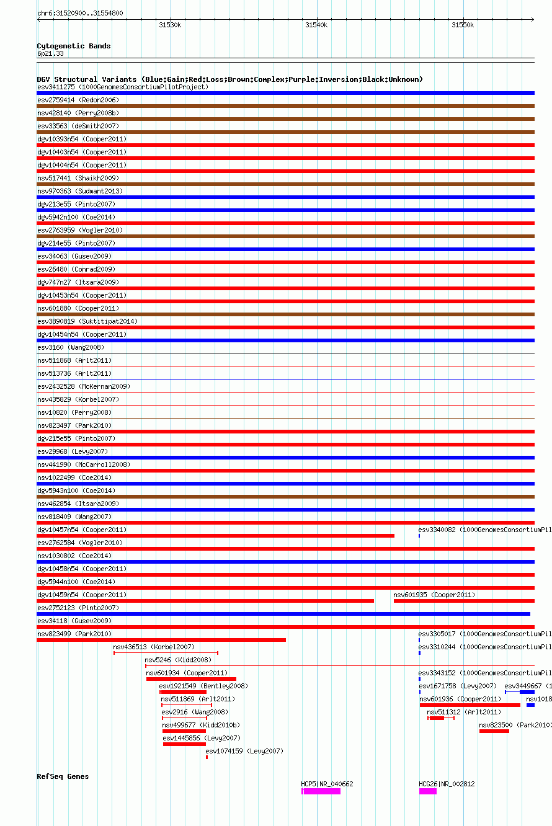Screen dimensions: 552x826
Task: Select variant dgv10403n54 (Cooper2011)
Action: click(x=82, y=152)
